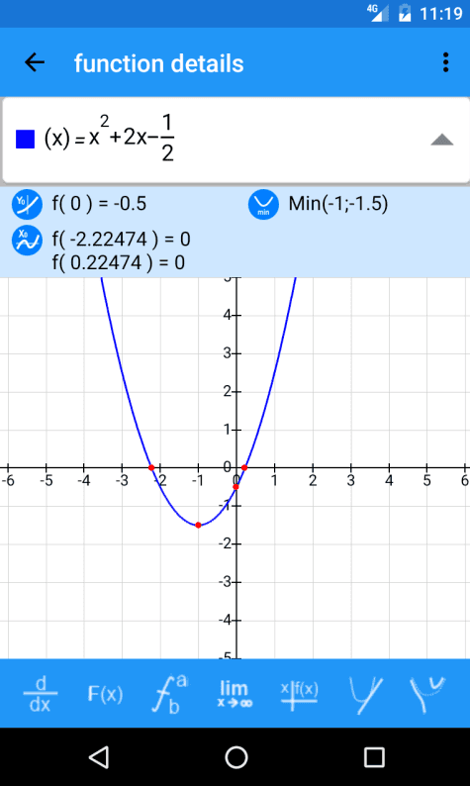The width and height of the screenshot is (470, 786).
Task: Open the x|f(x) value table tool
Action: [299, 695]
